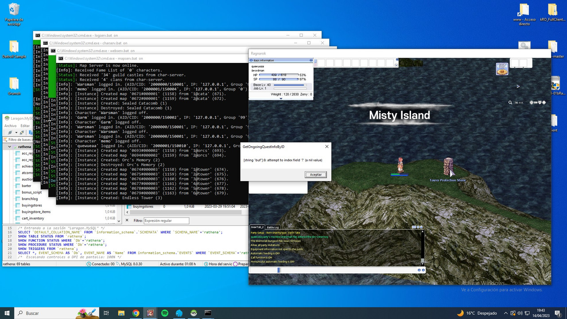Open the Ragnarok client taskbar icon

150,313
